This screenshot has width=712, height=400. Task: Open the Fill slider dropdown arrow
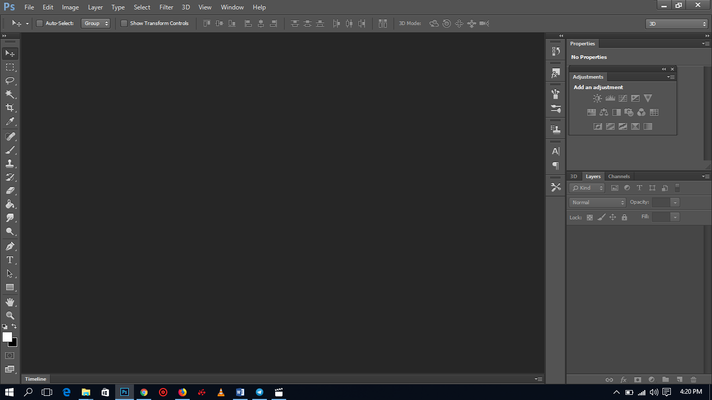point(676,217)
